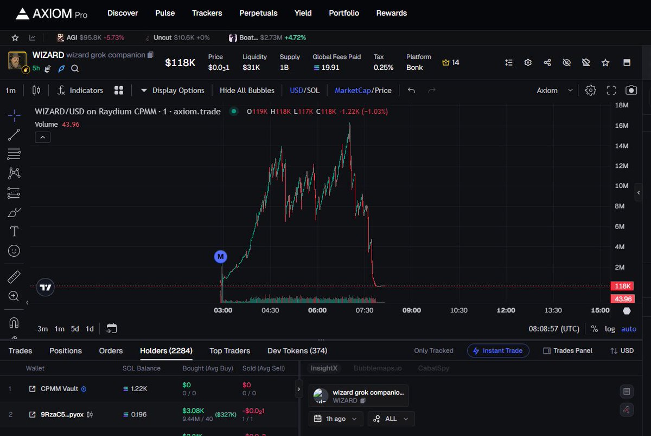The width and height of the screenshot is (651, 436).
Task: Switch to the Top Traders tab
Action: (x=230, y=350)
